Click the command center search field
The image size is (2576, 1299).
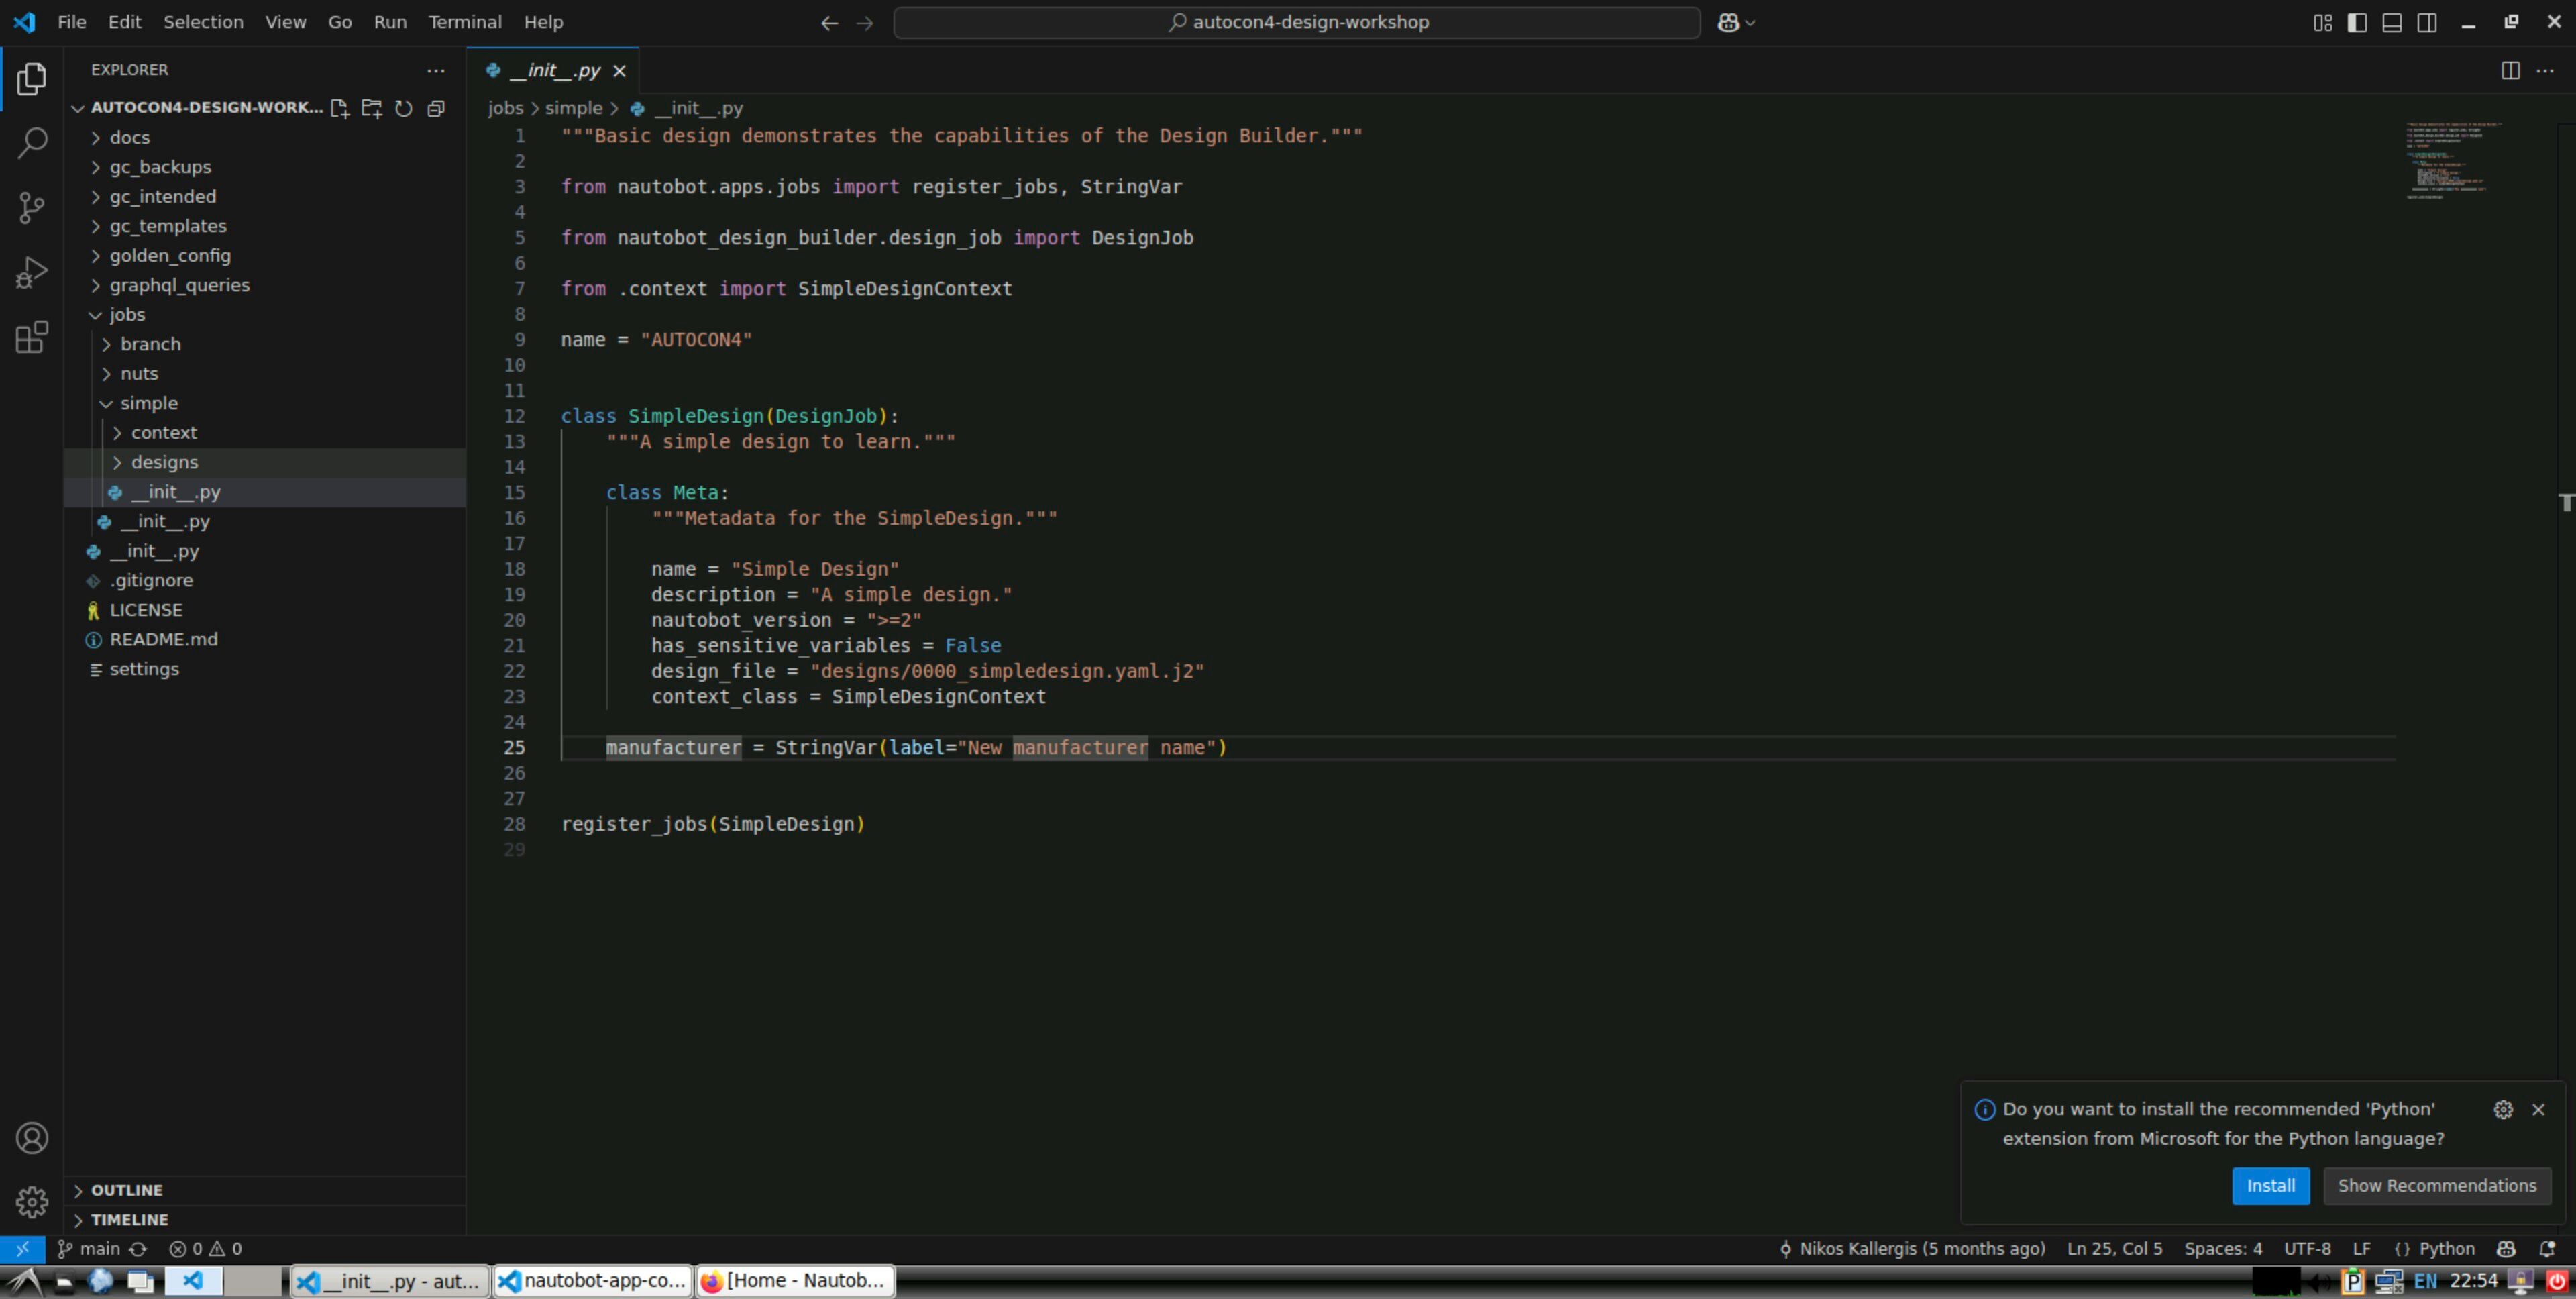1296,22
